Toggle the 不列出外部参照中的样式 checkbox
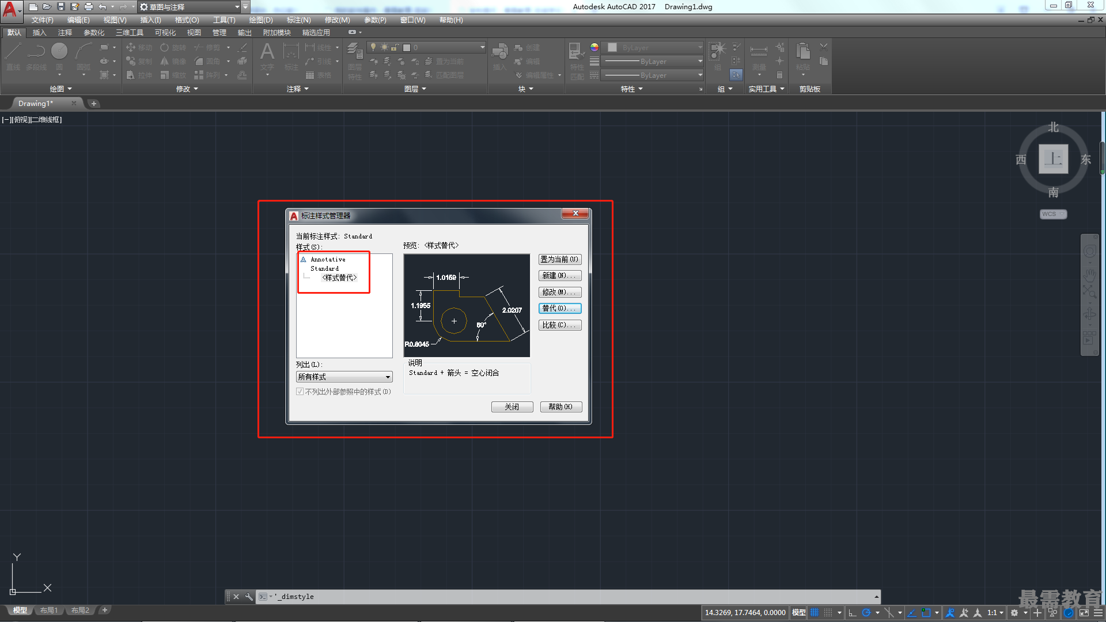The image size is (1106, 622). click(x=300, y=392)
